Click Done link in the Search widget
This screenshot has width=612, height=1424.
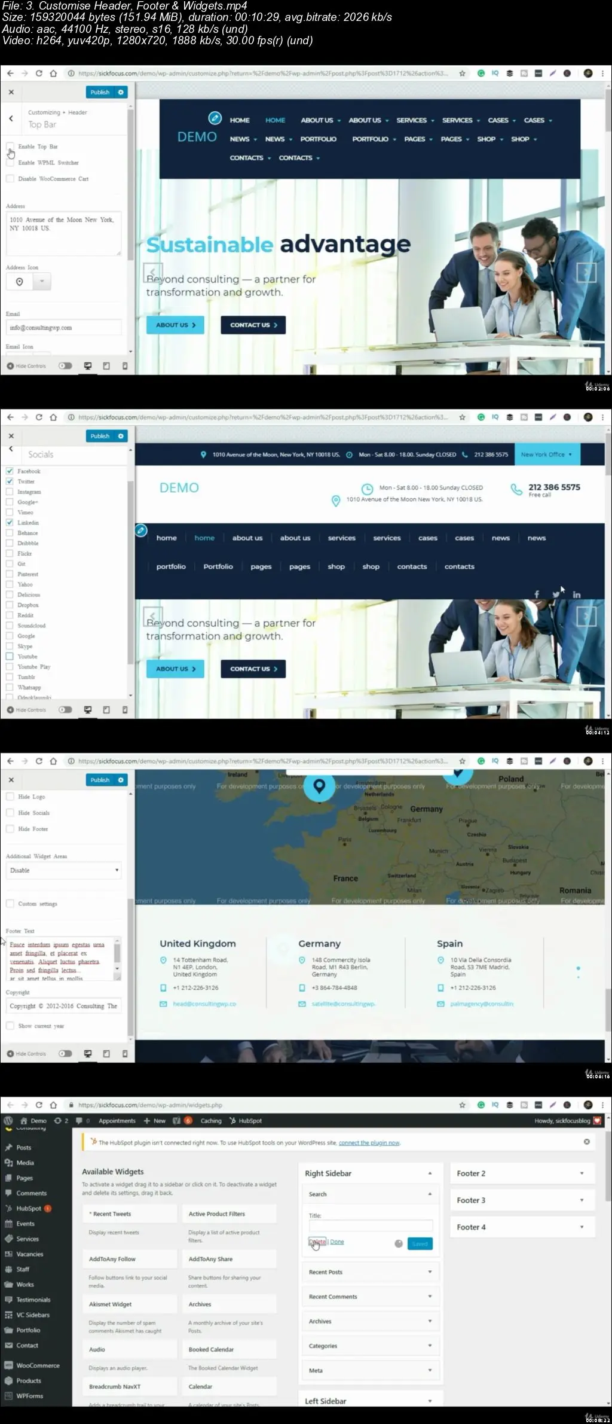[337, 1242]
